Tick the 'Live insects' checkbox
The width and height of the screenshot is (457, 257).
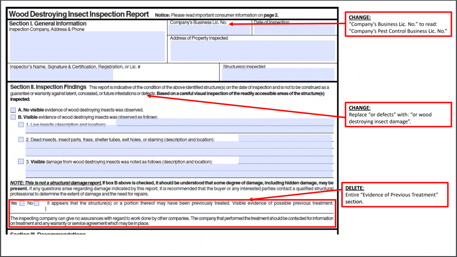click(x=21, y=125)
